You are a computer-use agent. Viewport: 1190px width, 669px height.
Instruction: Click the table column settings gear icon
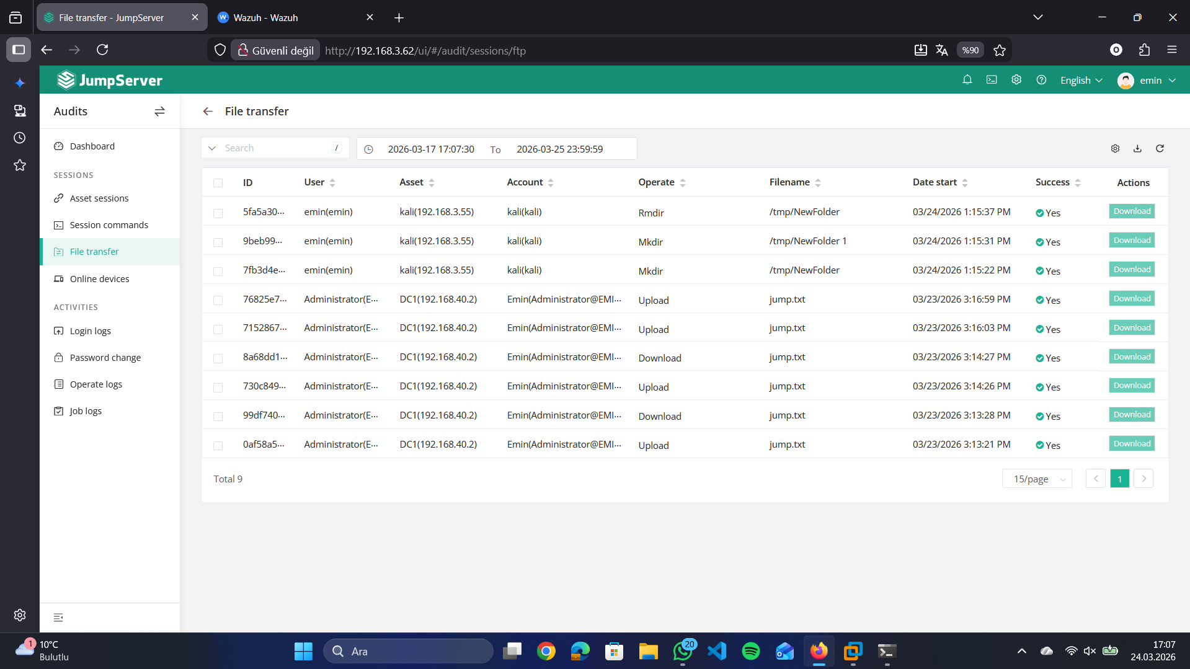(x=1115, y=149)
